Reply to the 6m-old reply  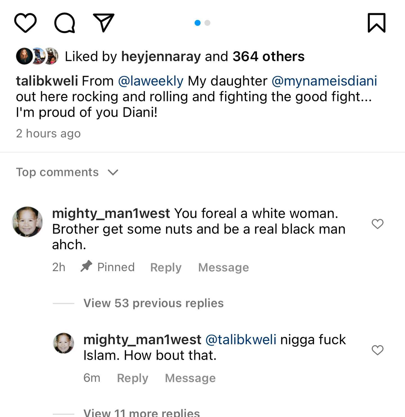(x=132, y=378)
